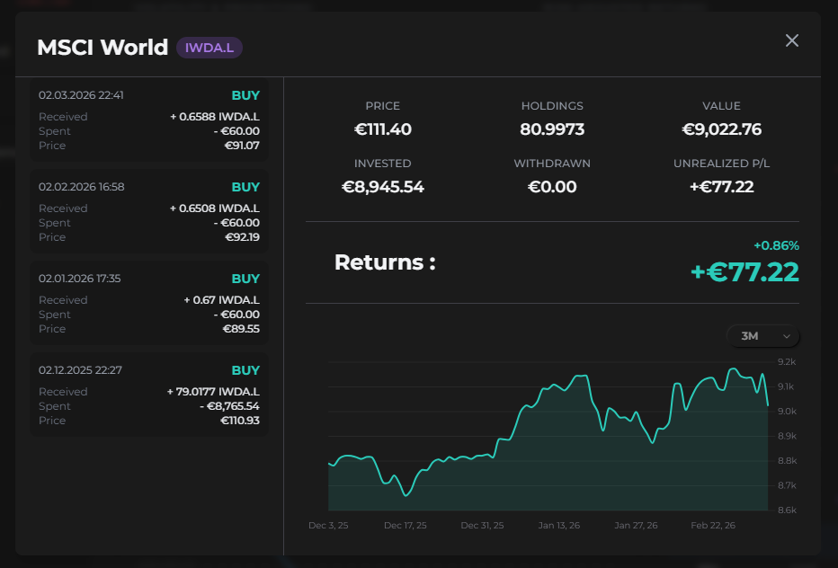The width and height of the screenshot is (838, 568).
Task: Click the green BUY label on the top transaction
Action: pos(245,94)
